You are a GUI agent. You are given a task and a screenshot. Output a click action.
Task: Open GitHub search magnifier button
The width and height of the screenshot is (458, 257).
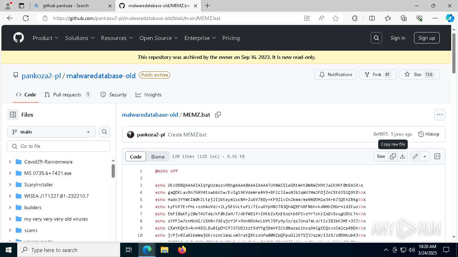click(x=376, y=38)
